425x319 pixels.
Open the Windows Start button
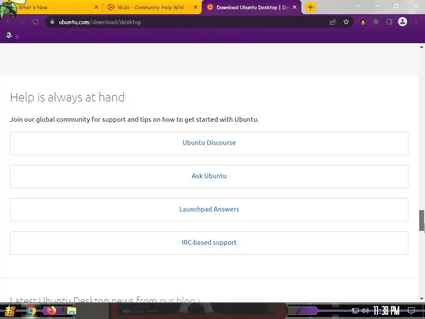coord(10,311)
